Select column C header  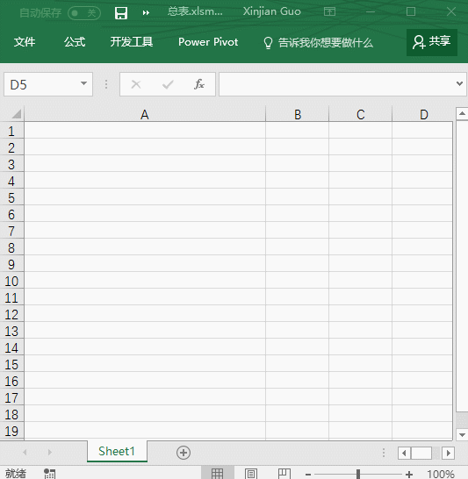point(360,115)
